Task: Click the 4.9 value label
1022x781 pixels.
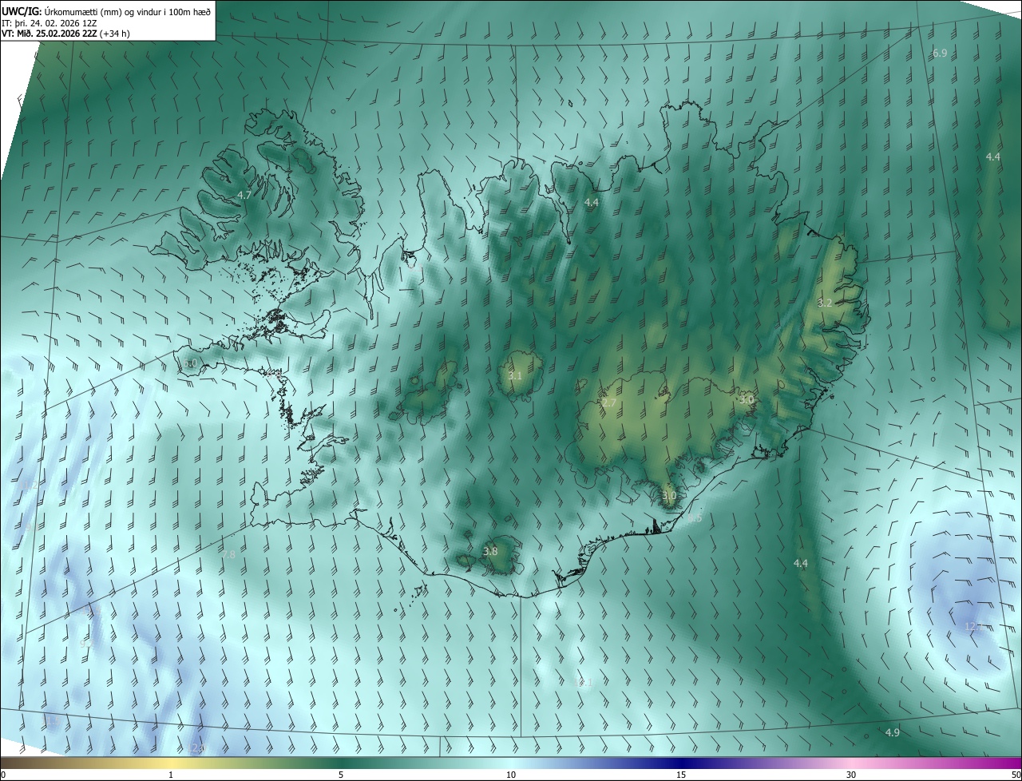Action: tap(893, 732)
